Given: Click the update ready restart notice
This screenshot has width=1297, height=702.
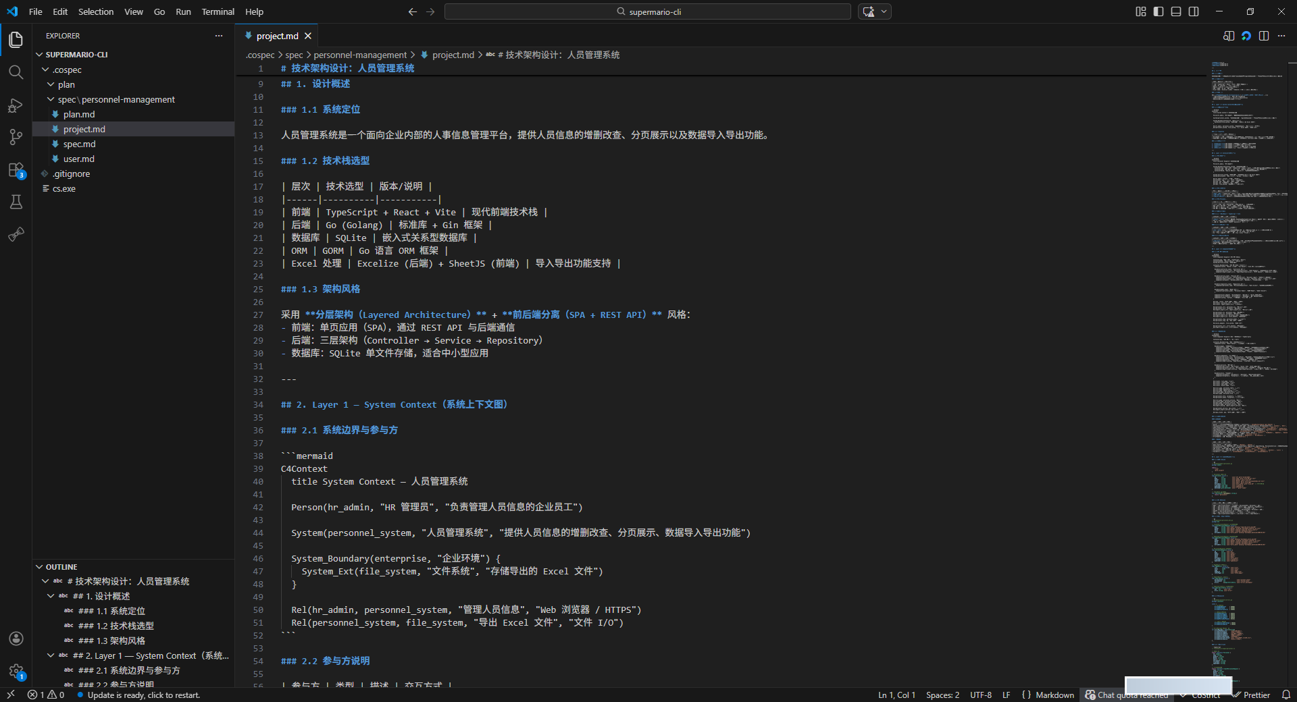Looking at the screenshot, I should pos(143,695).
